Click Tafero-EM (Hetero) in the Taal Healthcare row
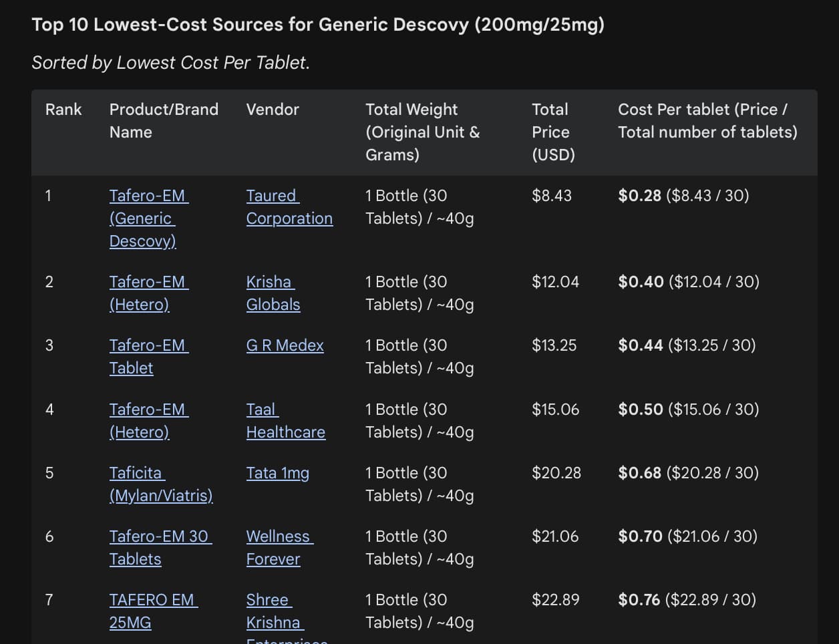Viewport: 839px width, 644px height. pyautogui.click(x=148, y=420)
